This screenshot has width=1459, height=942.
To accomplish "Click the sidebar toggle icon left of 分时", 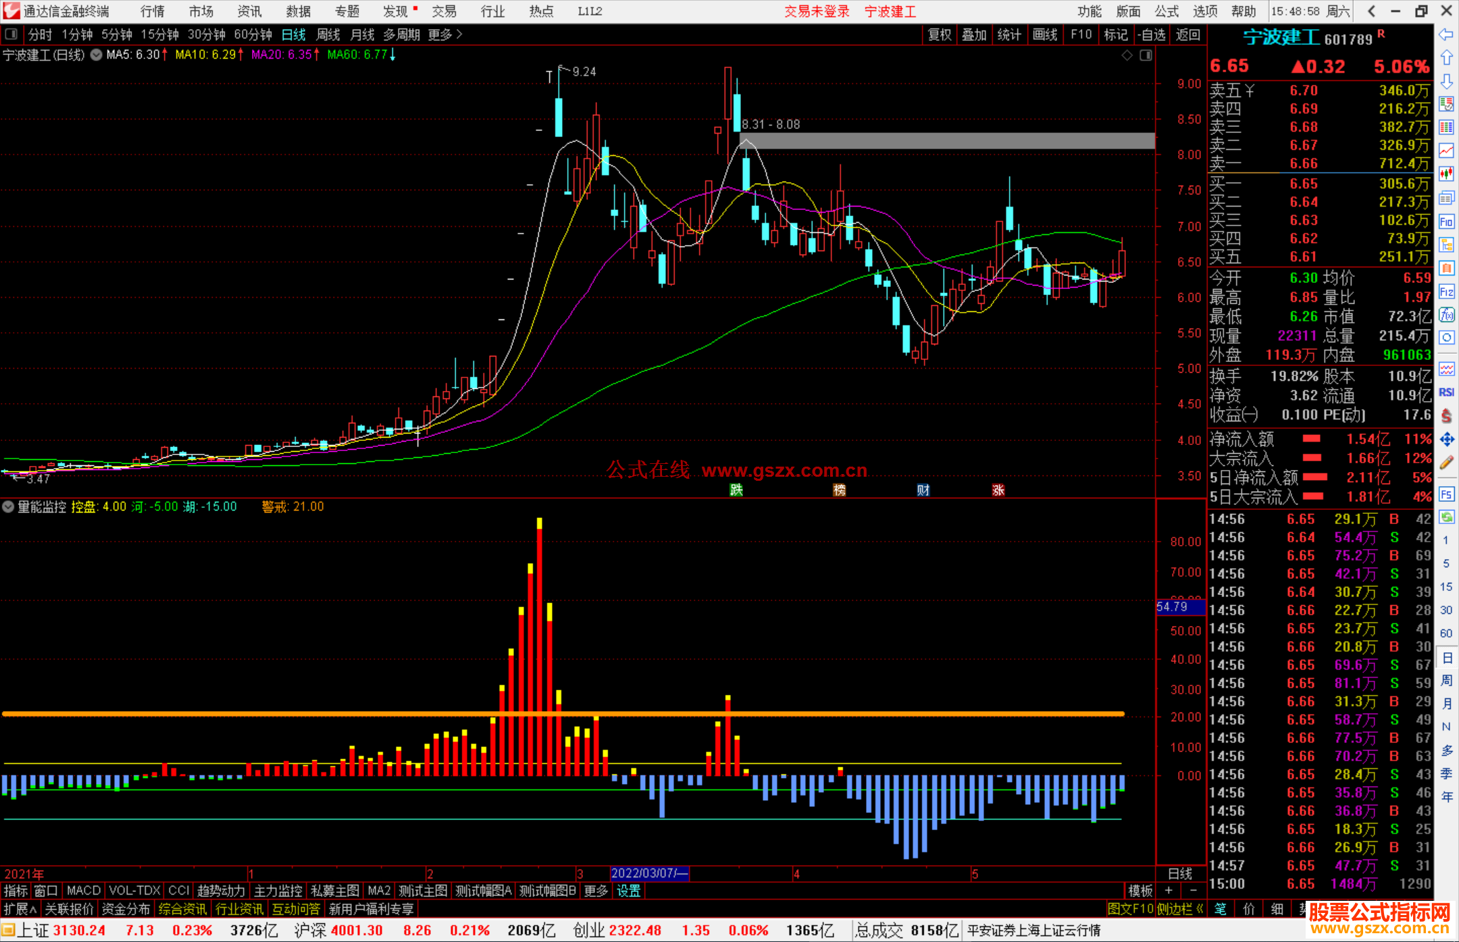I will (11, 34).
